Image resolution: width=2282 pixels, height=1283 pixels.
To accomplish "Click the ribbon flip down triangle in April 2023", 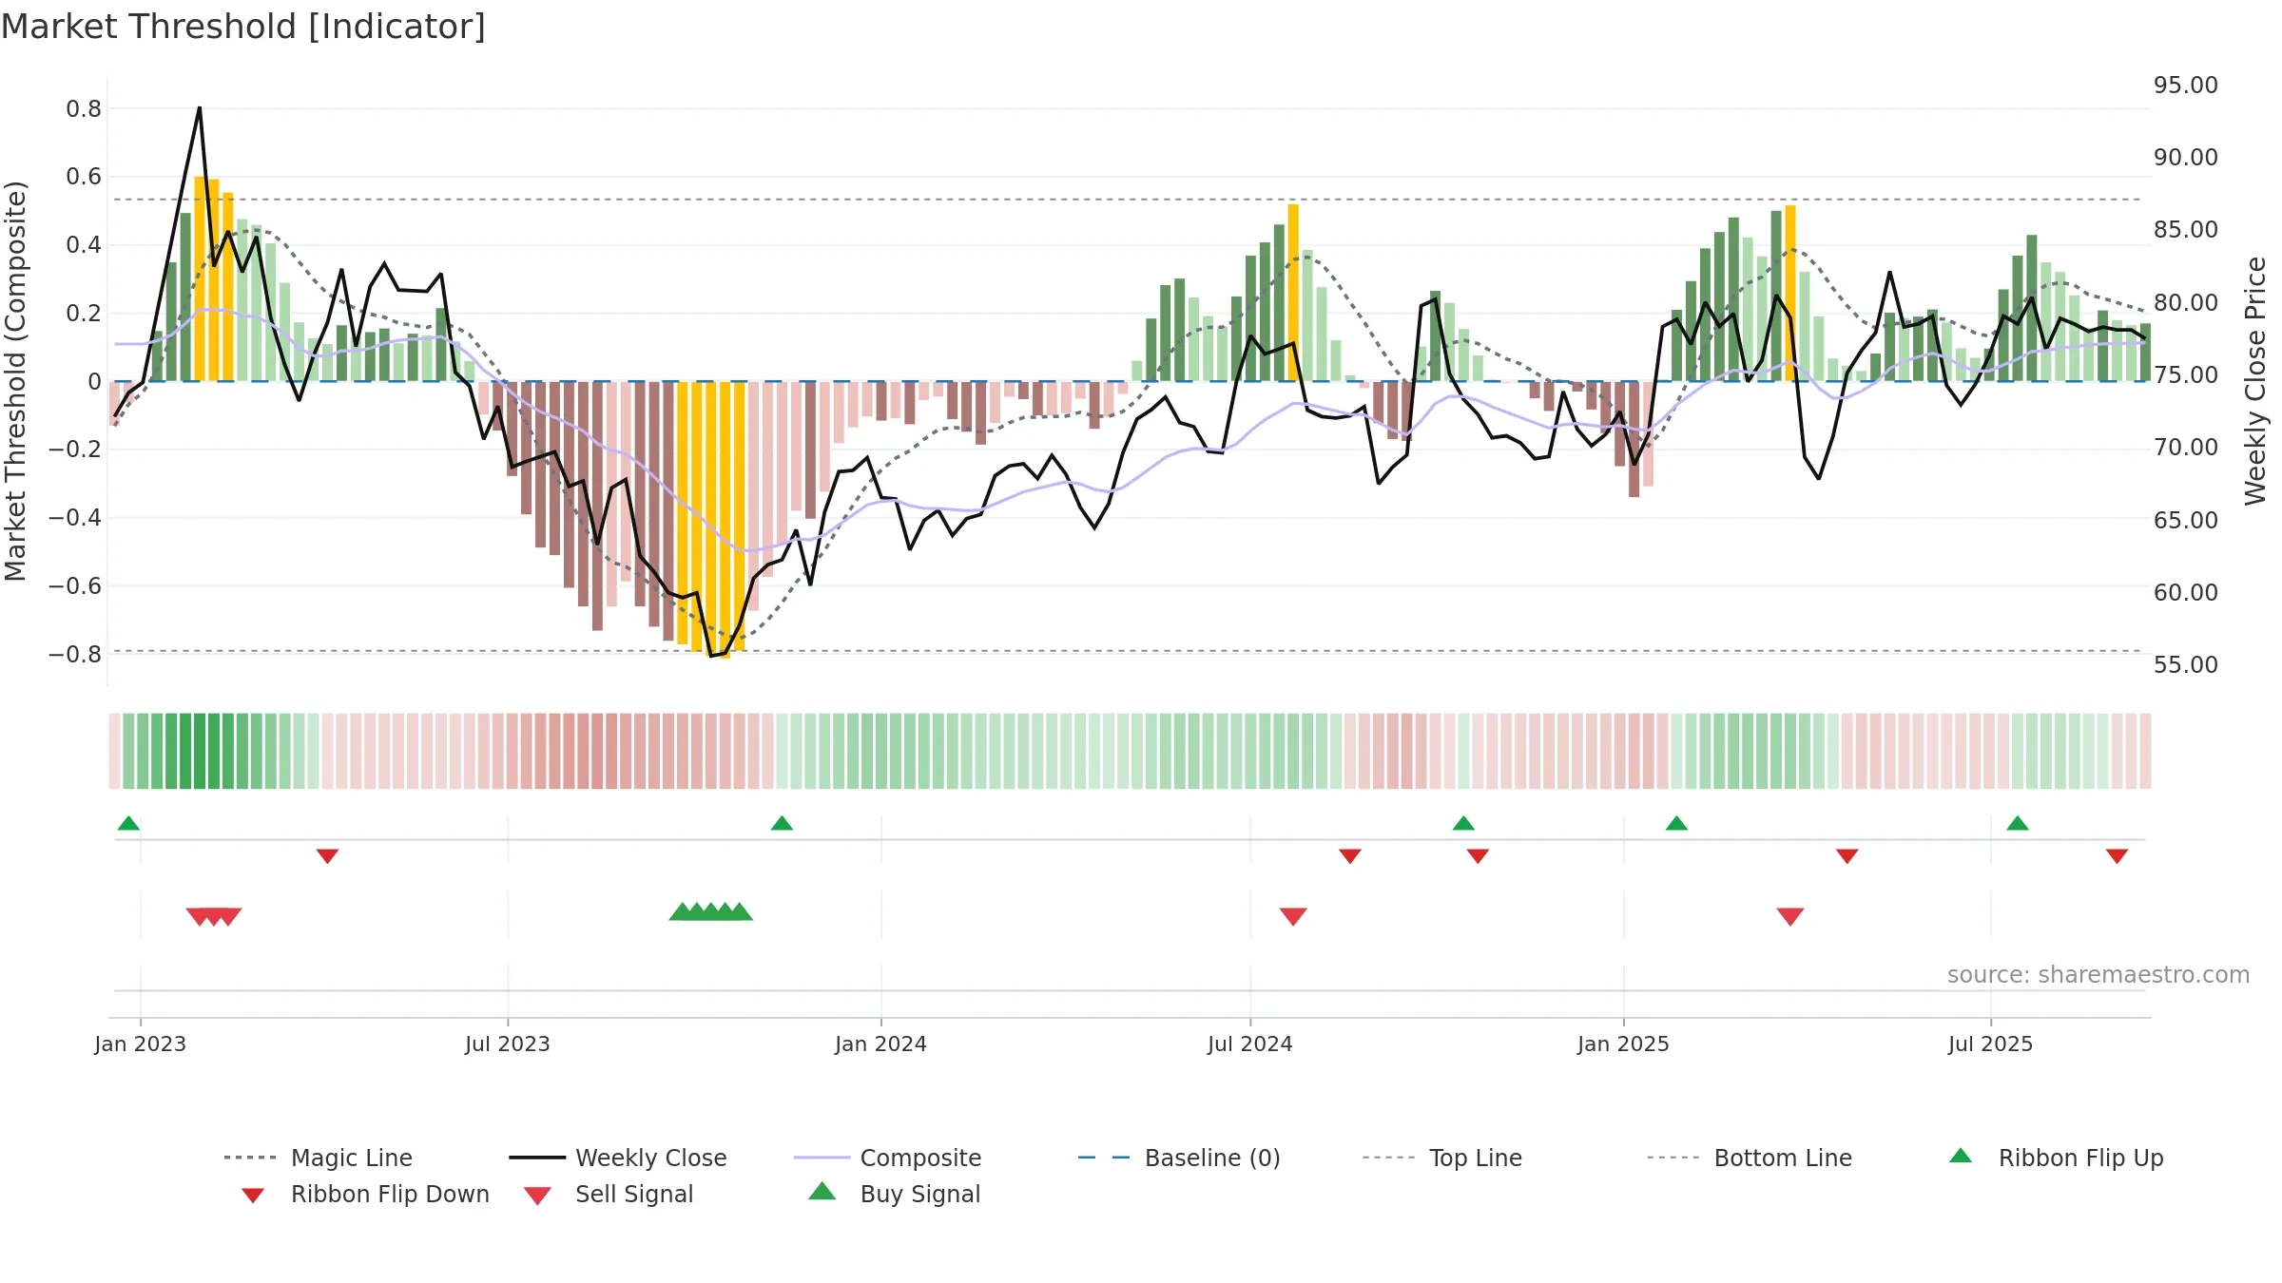I will click(327, 856).
